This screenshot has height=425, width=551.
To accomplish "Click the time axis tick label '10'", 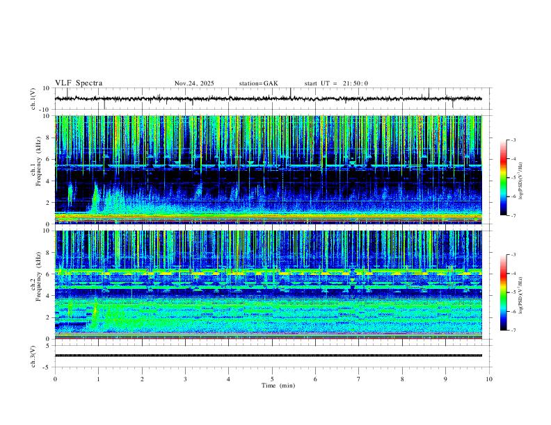I will click(x=489, y=379).
